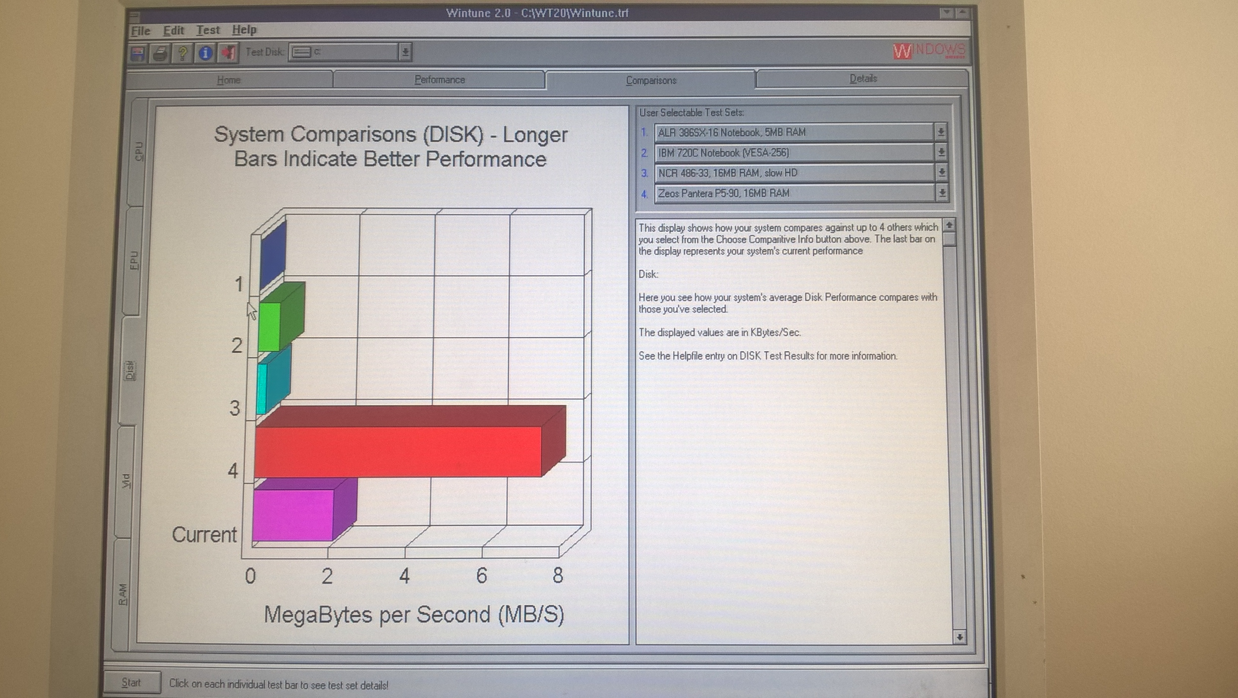Click the blue information icon

[x=205, y=53]
